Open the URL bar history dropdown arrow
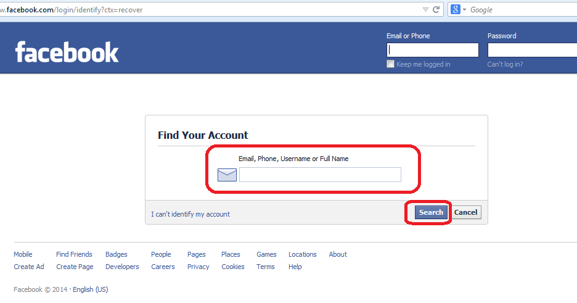 pos(425,9)
